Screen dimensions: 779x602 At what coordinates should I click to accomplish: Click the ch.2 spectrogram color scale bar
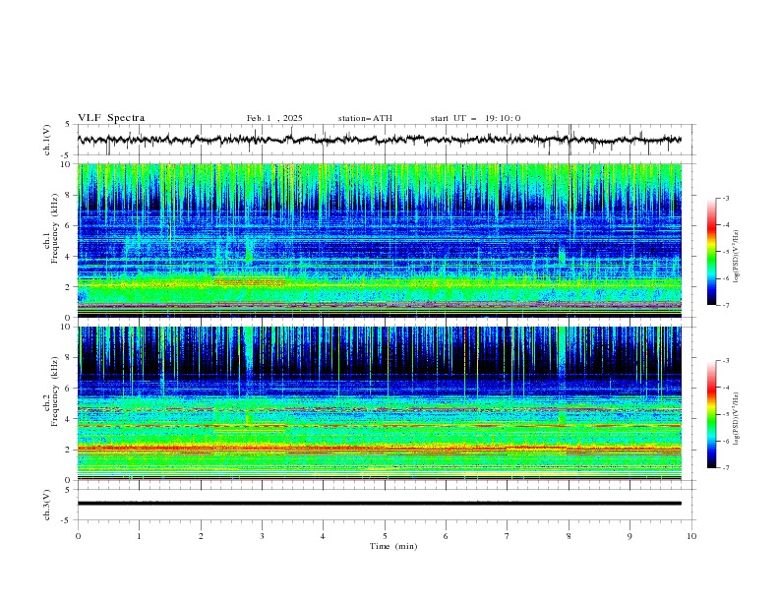[711, 414]
